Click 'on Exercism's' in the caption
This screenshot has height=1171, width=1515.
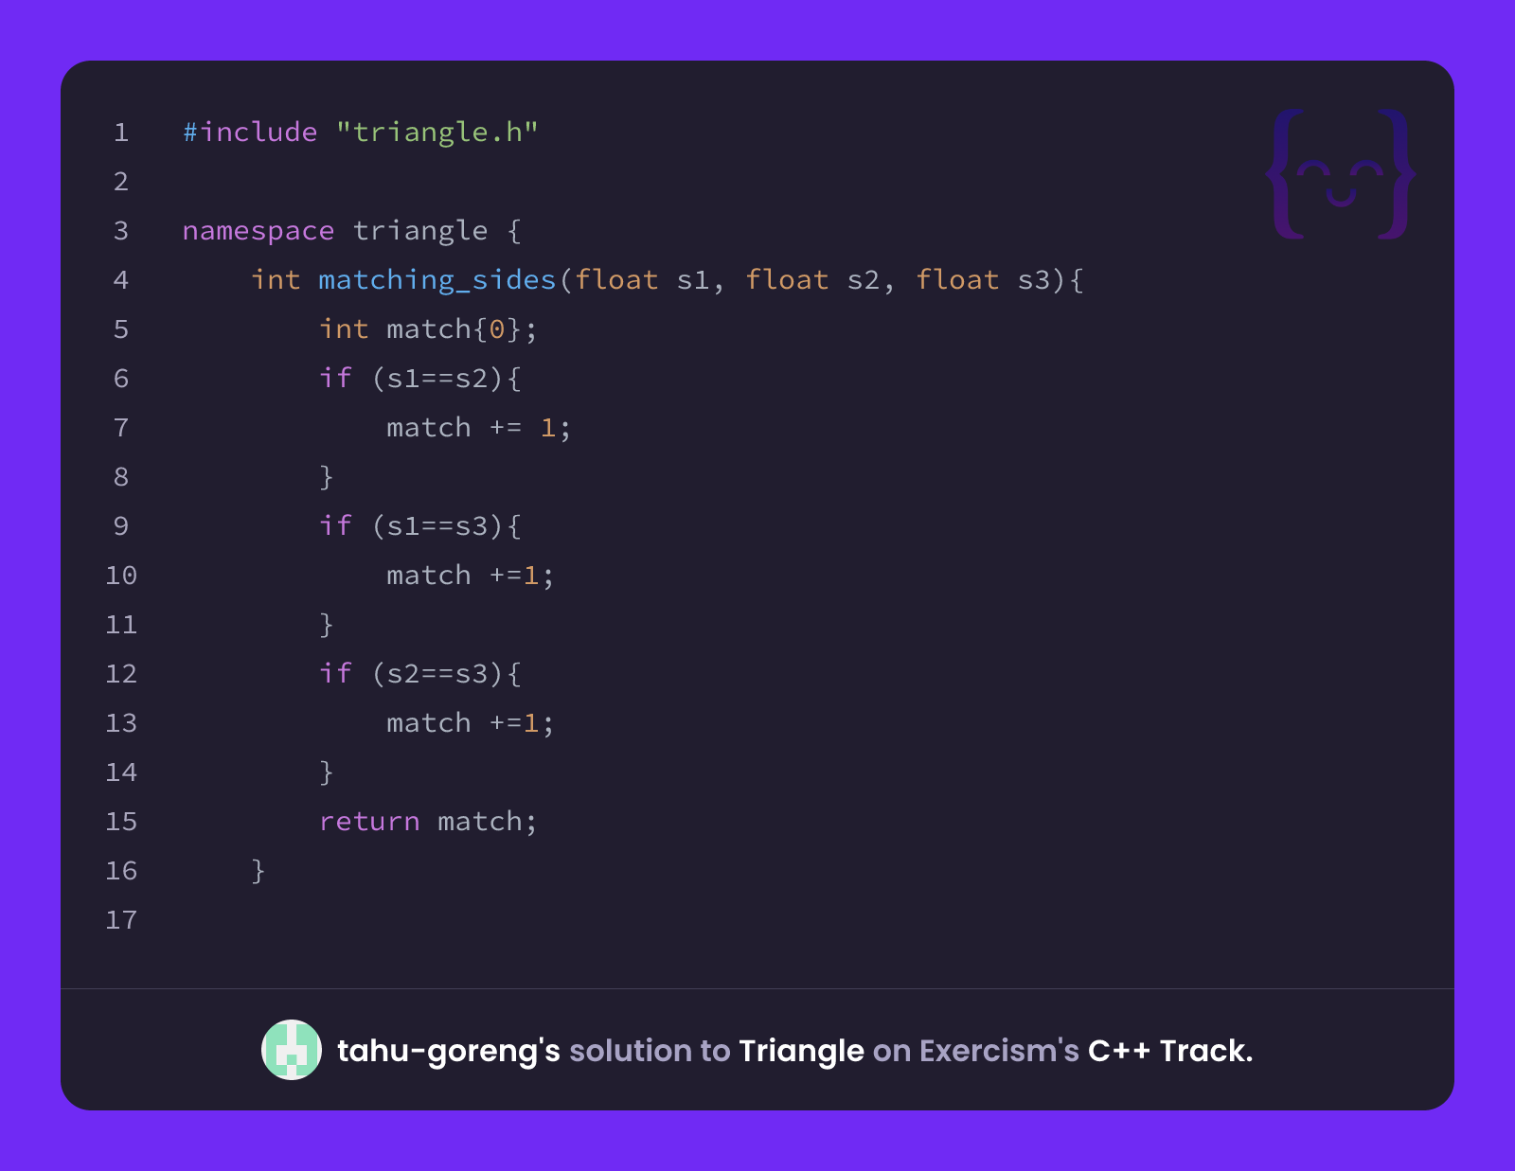tap(975, 1051)
